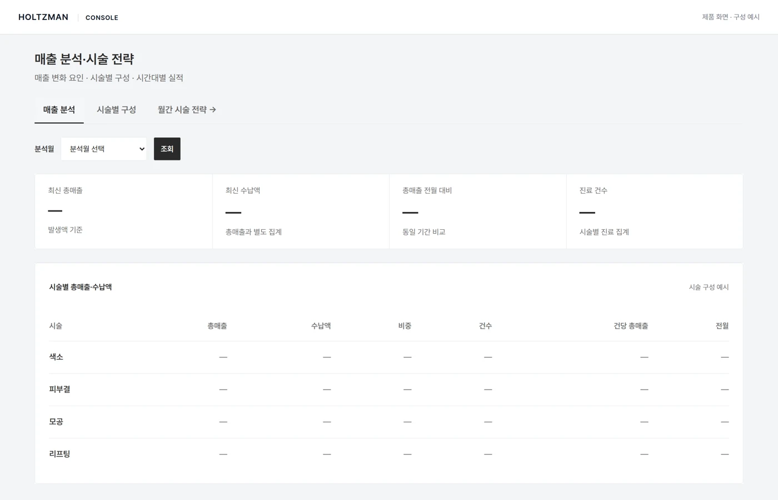Click the 매출 분석·시술 전략 page heading

click(84, 59)
